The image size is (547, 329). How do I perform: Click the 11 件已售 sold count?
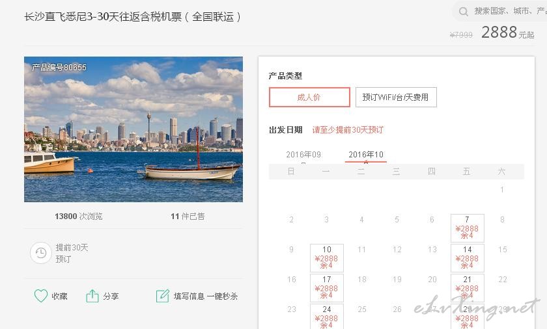pyautogui.click(x=188, y=217)
